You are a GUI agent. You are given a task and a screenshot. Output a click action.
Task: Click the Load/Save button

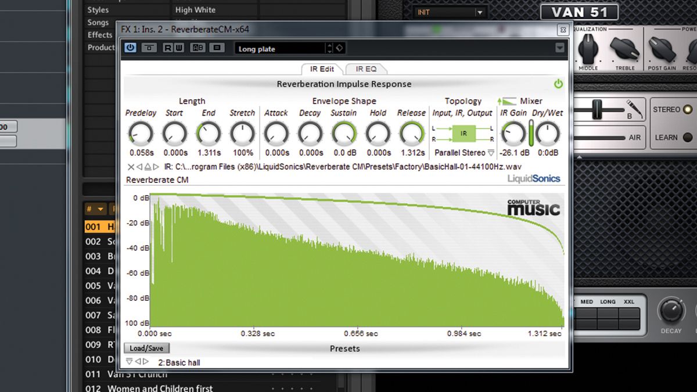pos(146,348)
